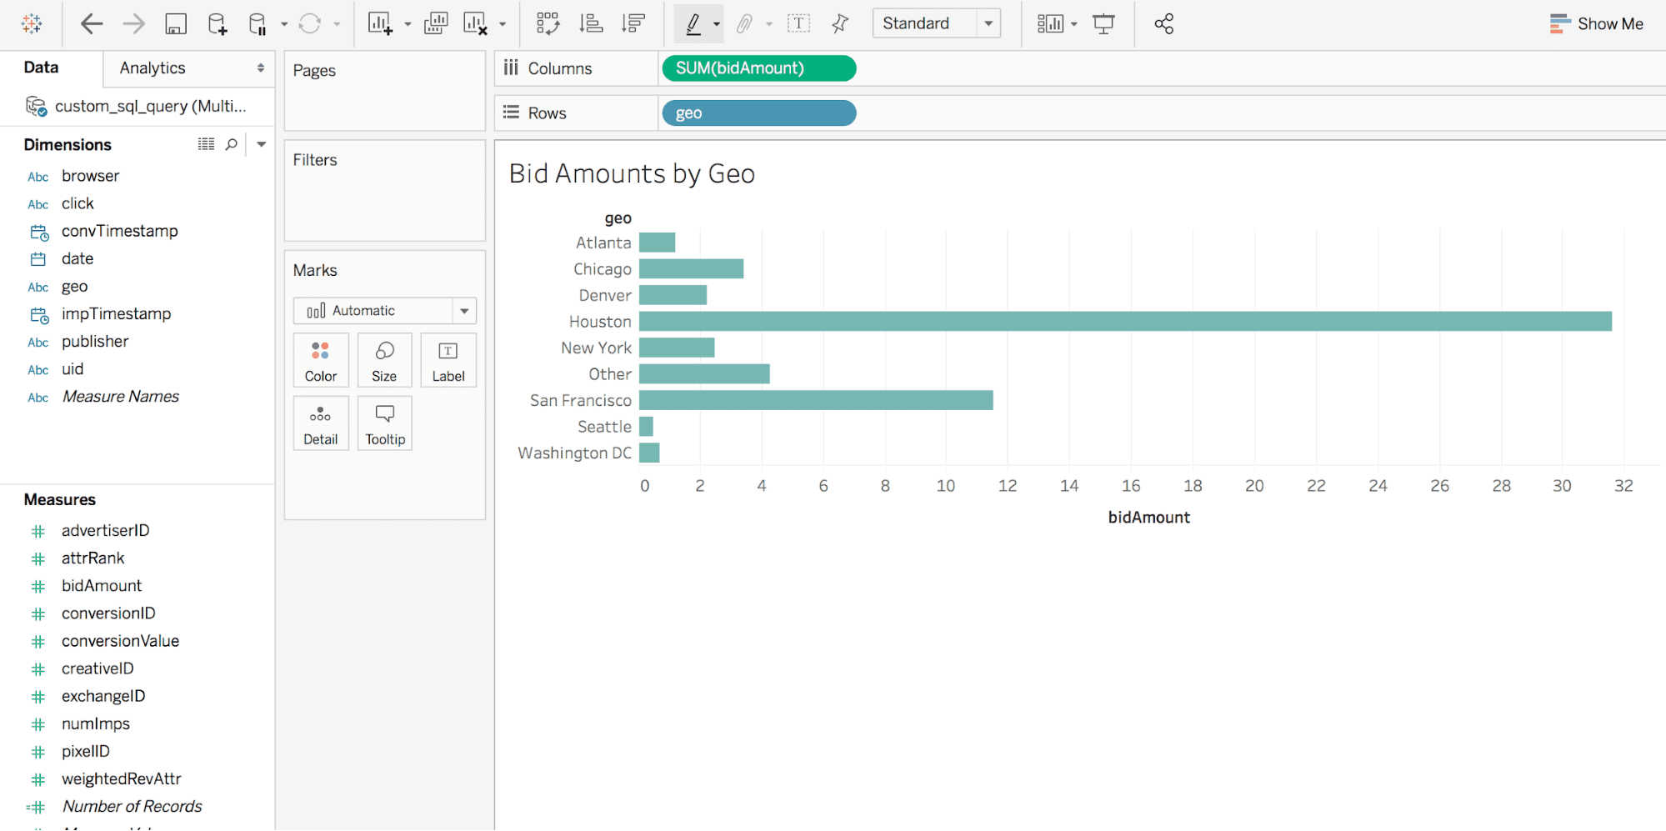1666x831 pixels.
Task: Select the Houston bar in chart
Action: [x=1125, y=322]
